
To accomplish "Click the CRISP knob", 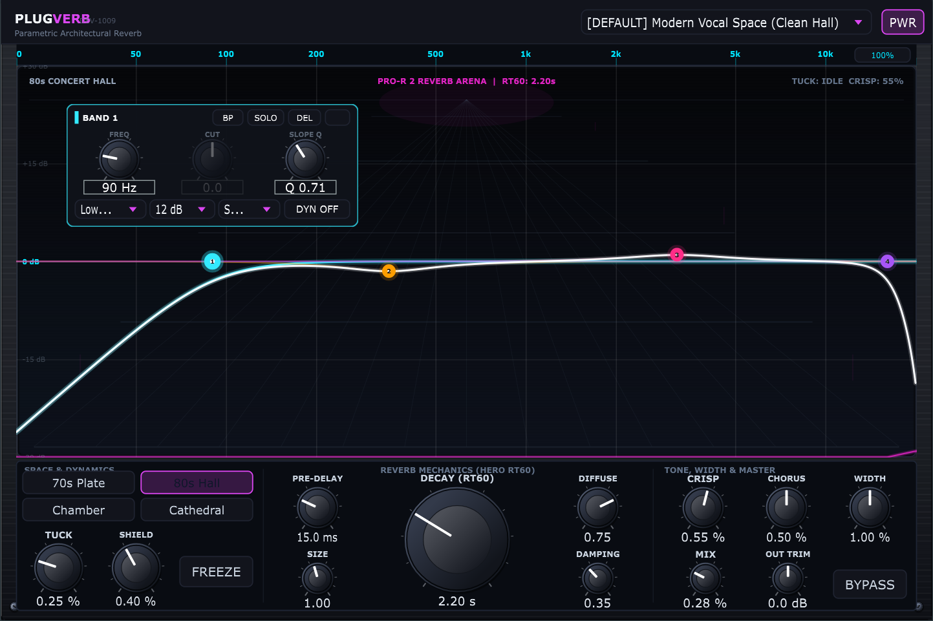I will coord(703,507).
